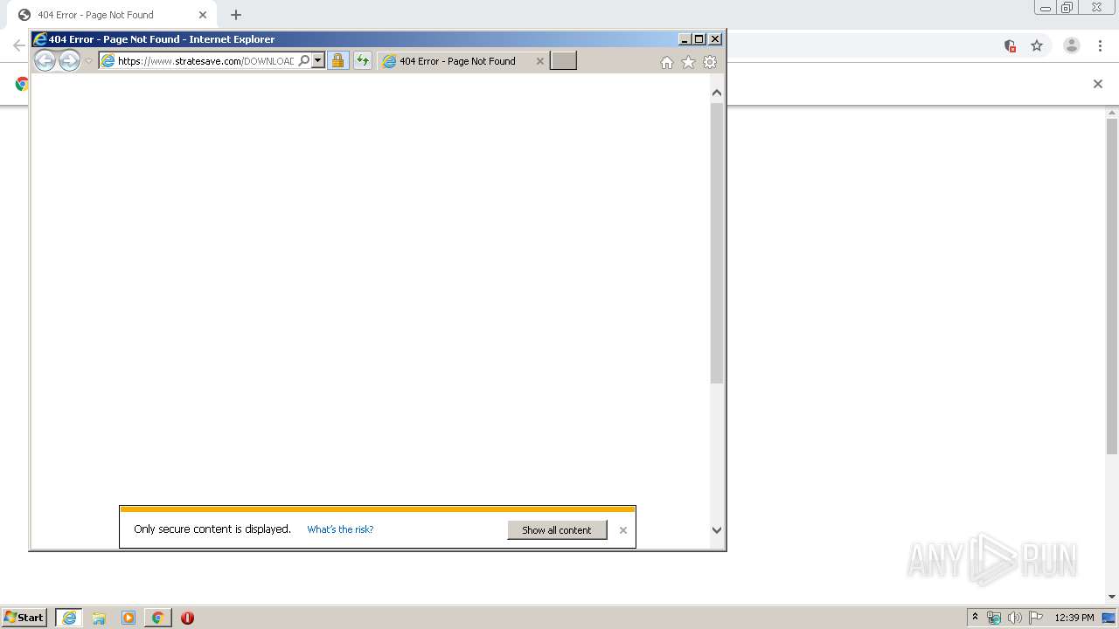Click the search magnifier in IE address bar
The width and height of the screenshot is (1119, 629).
point(304,61)
